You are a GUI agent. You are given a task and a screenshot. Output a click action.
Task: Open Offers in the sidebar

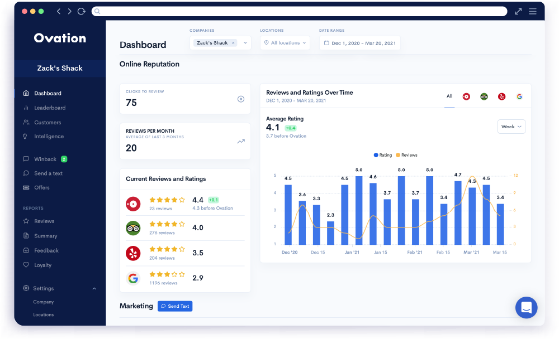42,187
